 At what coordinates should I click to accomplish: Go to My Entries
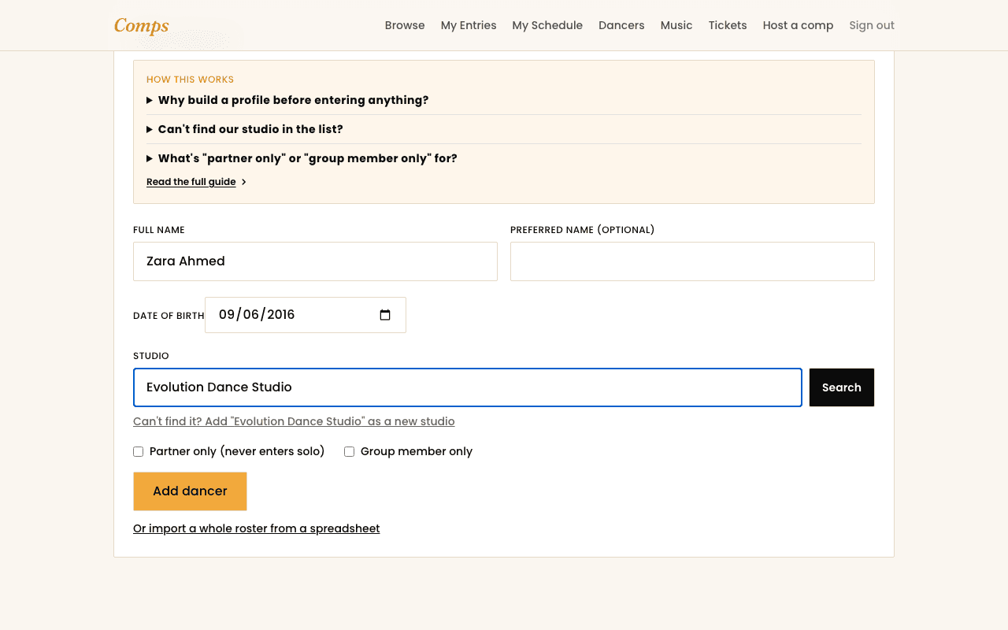pos(469,25)
